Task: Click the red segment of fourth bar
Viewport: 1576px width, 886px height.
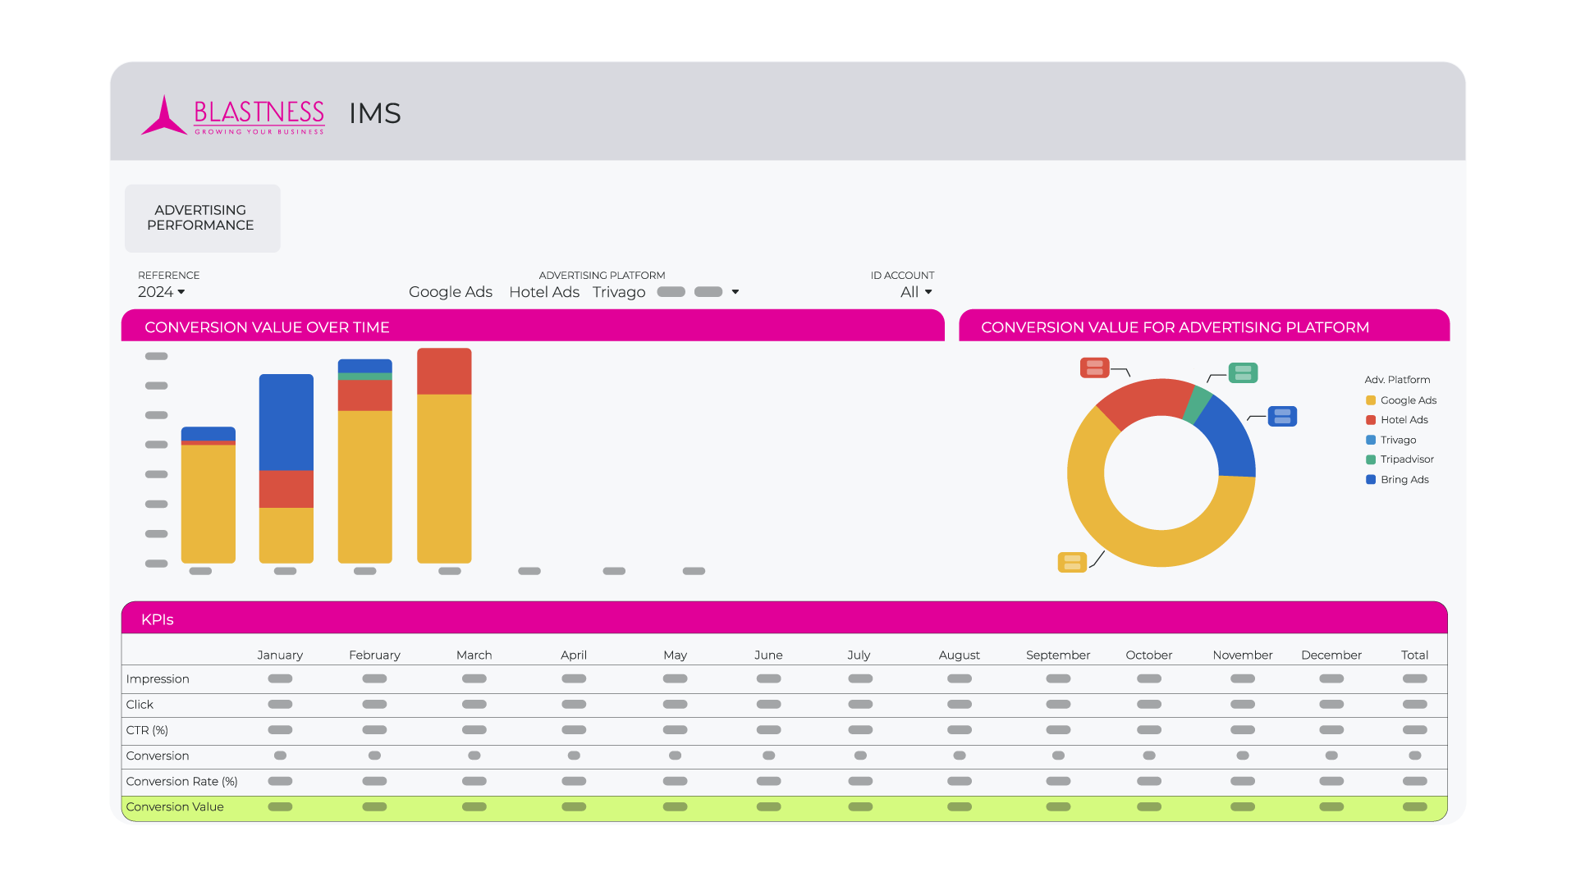Action: coord(444,372)
